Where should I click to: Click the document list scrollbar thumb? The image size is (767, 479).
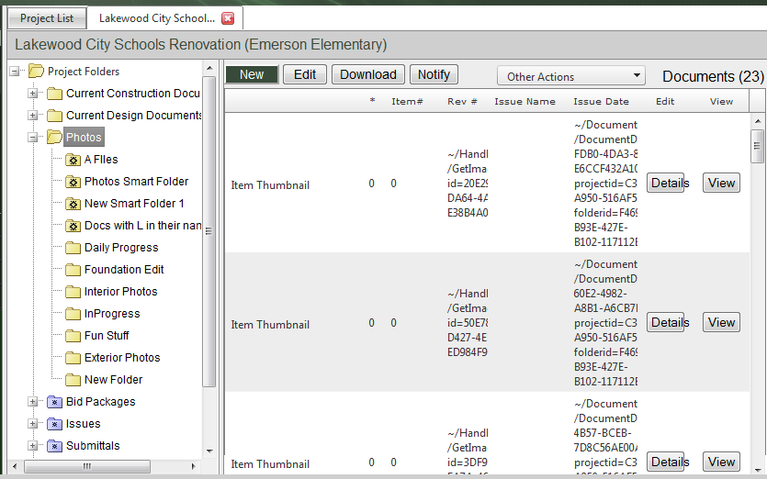pos(757,146)
